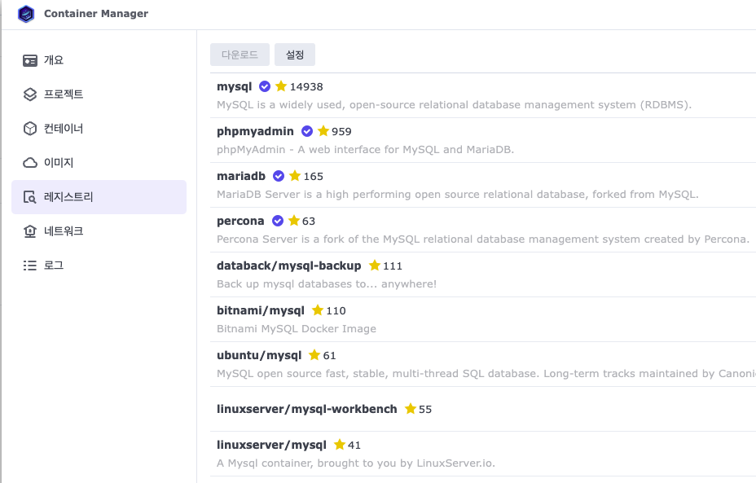Click the 설정 button
This screenshot has height=483, width=756.
coord(295,55)
